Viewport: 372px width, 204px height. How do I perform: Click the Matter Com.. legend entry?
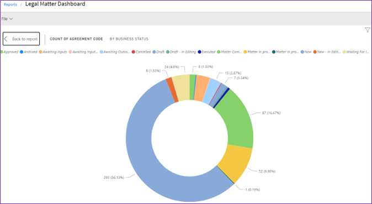[x=230, y=52]
